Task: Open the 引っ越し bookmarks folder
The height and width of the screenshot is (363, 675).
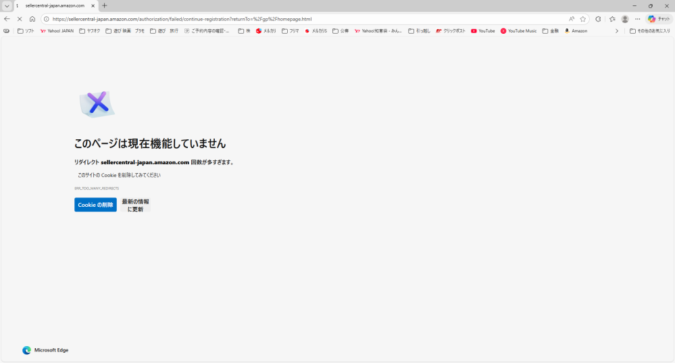Action: [420, 31]
